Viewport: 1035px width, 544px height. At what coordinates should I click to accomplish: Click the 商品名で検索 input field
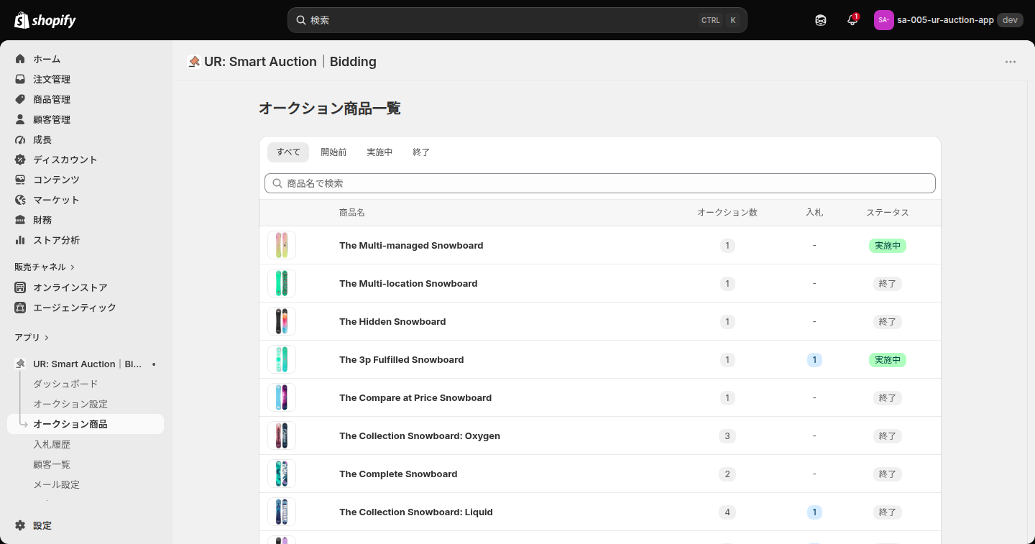[x=600, y=183]
